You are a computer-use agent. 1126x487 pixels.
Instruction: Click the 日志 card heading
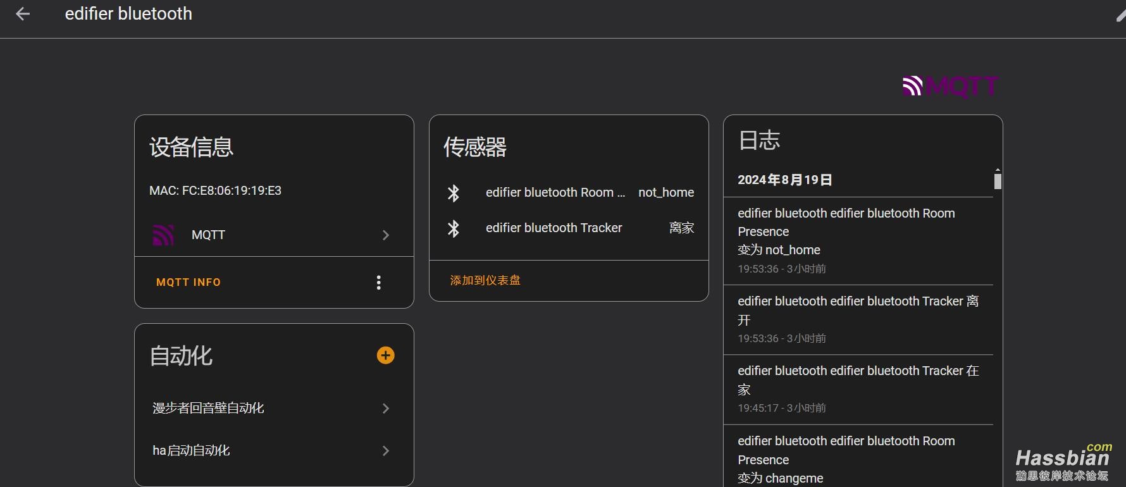(759, 140)
